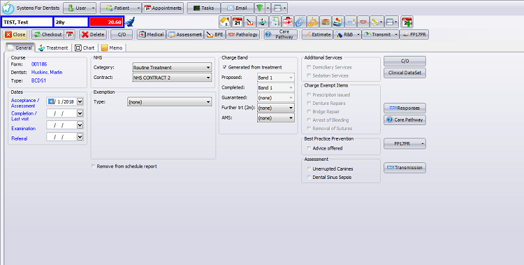
Task: Toggle the Domiciliary Services checkbox
Action: click(309, 67)
